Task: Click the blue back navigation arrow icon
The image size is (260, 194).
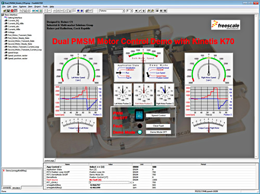Action: [33, 11]
